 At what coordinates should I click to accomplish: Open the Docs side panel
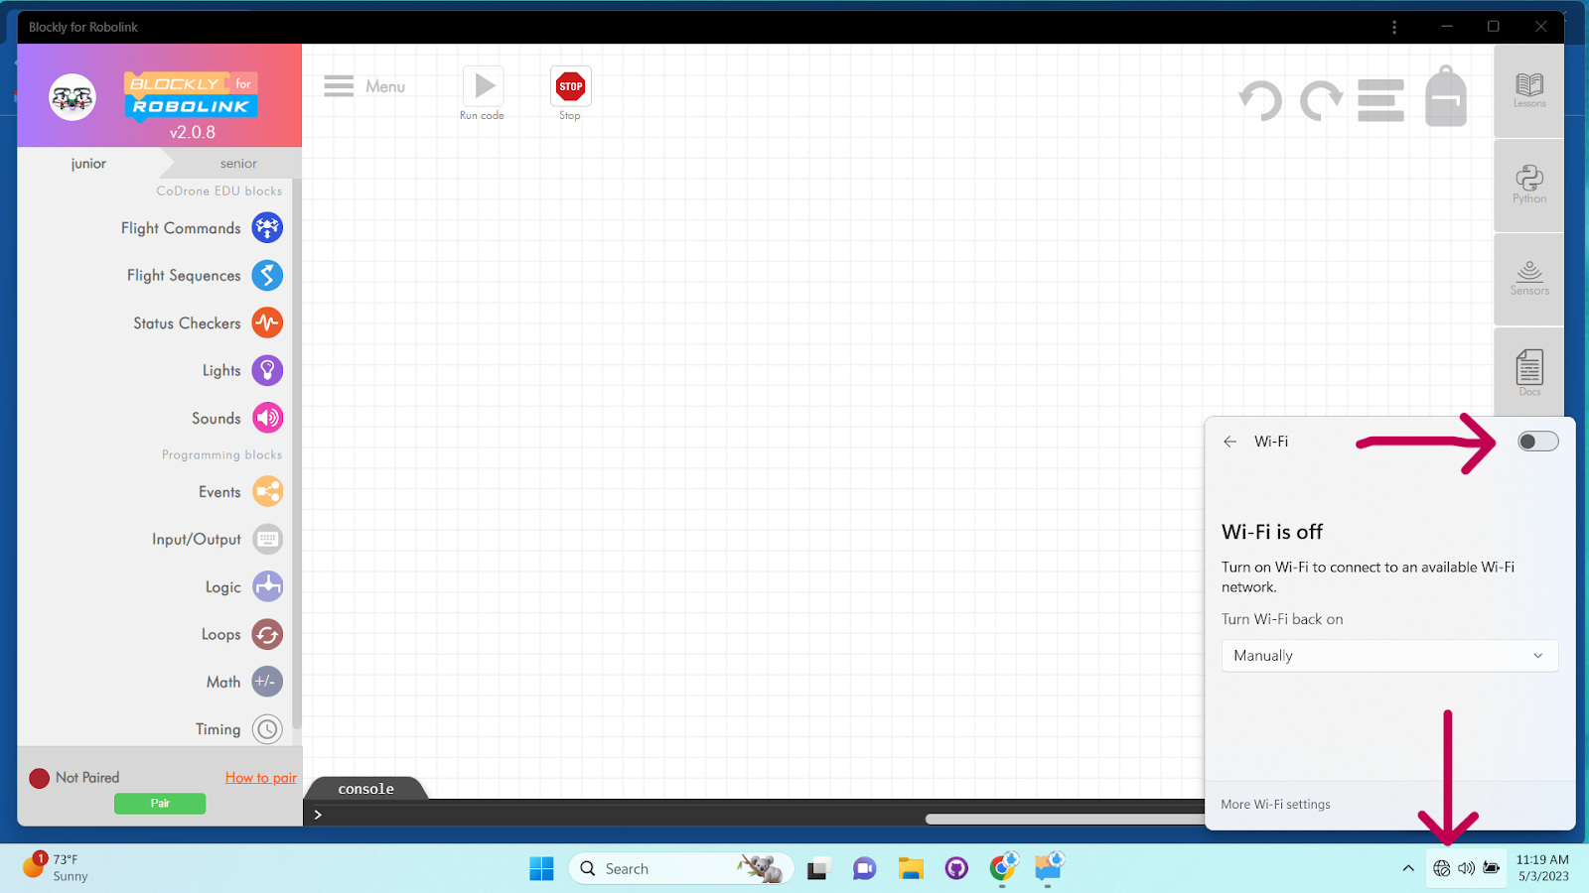click(x=1529, y=372)
